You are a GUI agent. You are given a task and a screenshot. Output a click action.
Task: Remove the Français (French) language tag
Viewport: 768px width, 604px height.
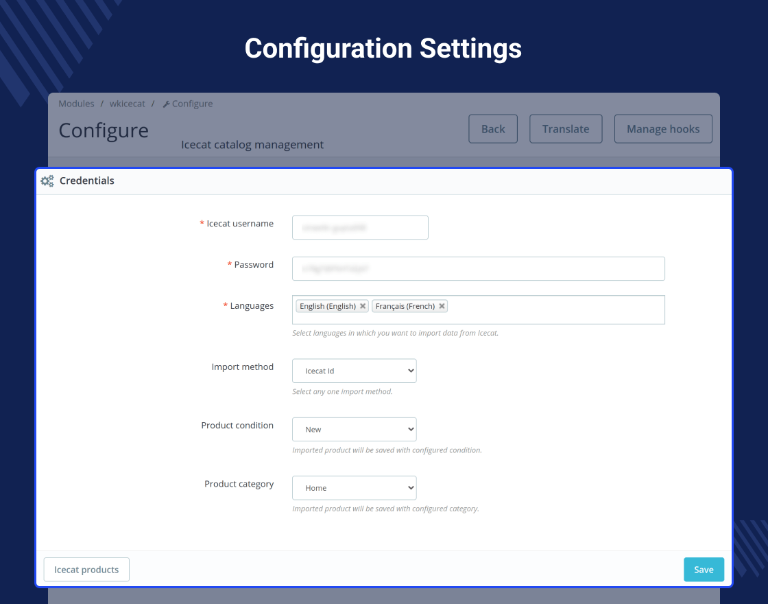click(442, 306)
